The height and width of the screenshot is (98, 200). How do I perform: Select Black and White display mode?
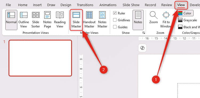(x=189, y=27)
